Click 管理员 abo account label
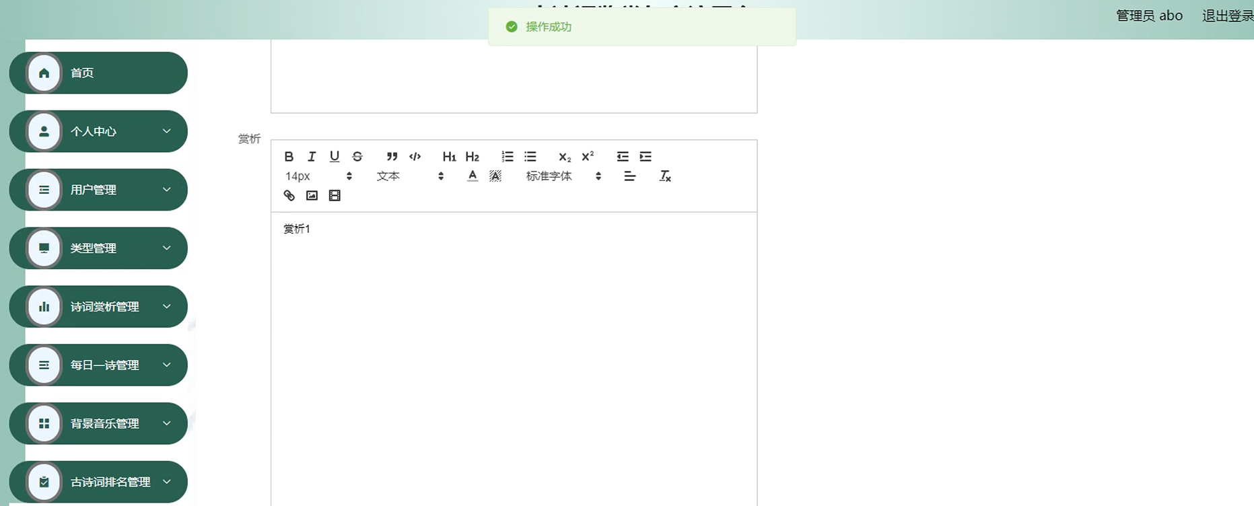1254x506 pixels. point(1149,16)
